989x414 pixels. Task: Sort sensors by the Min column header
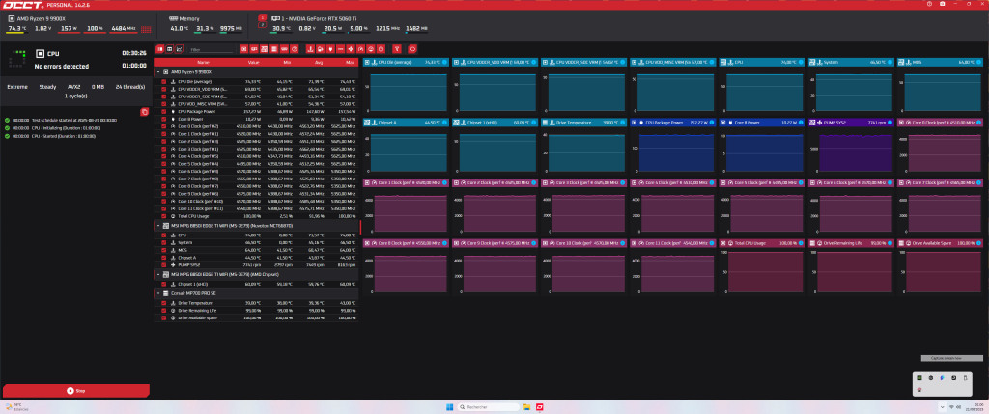pos(287,63)
